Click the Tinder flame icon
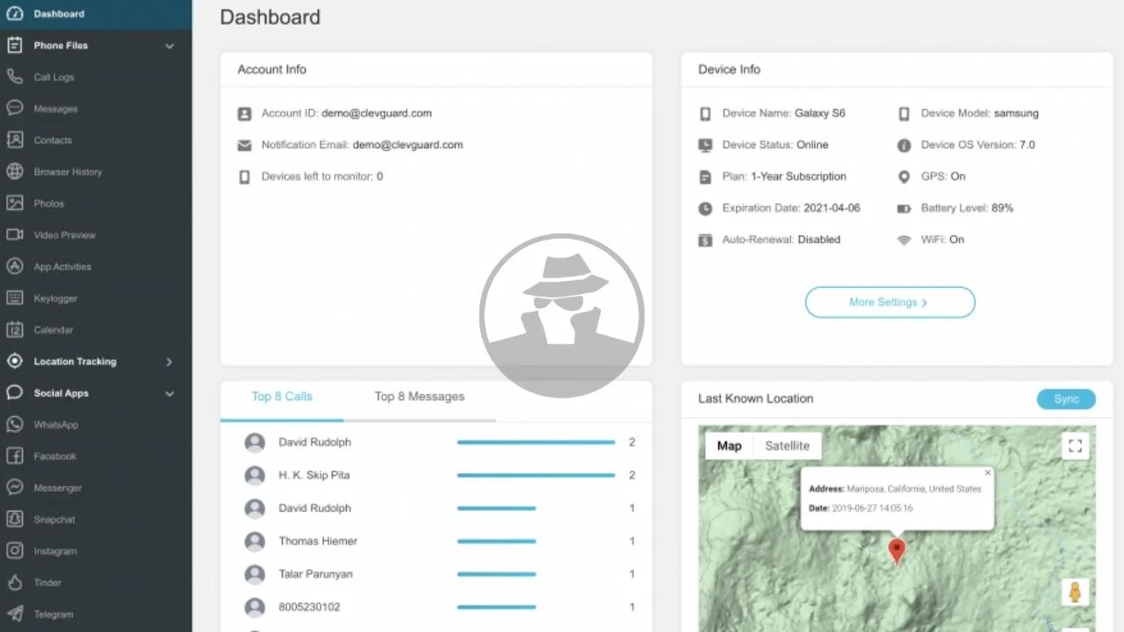The height and width of the screenshot is (632, 1124). 14,583
